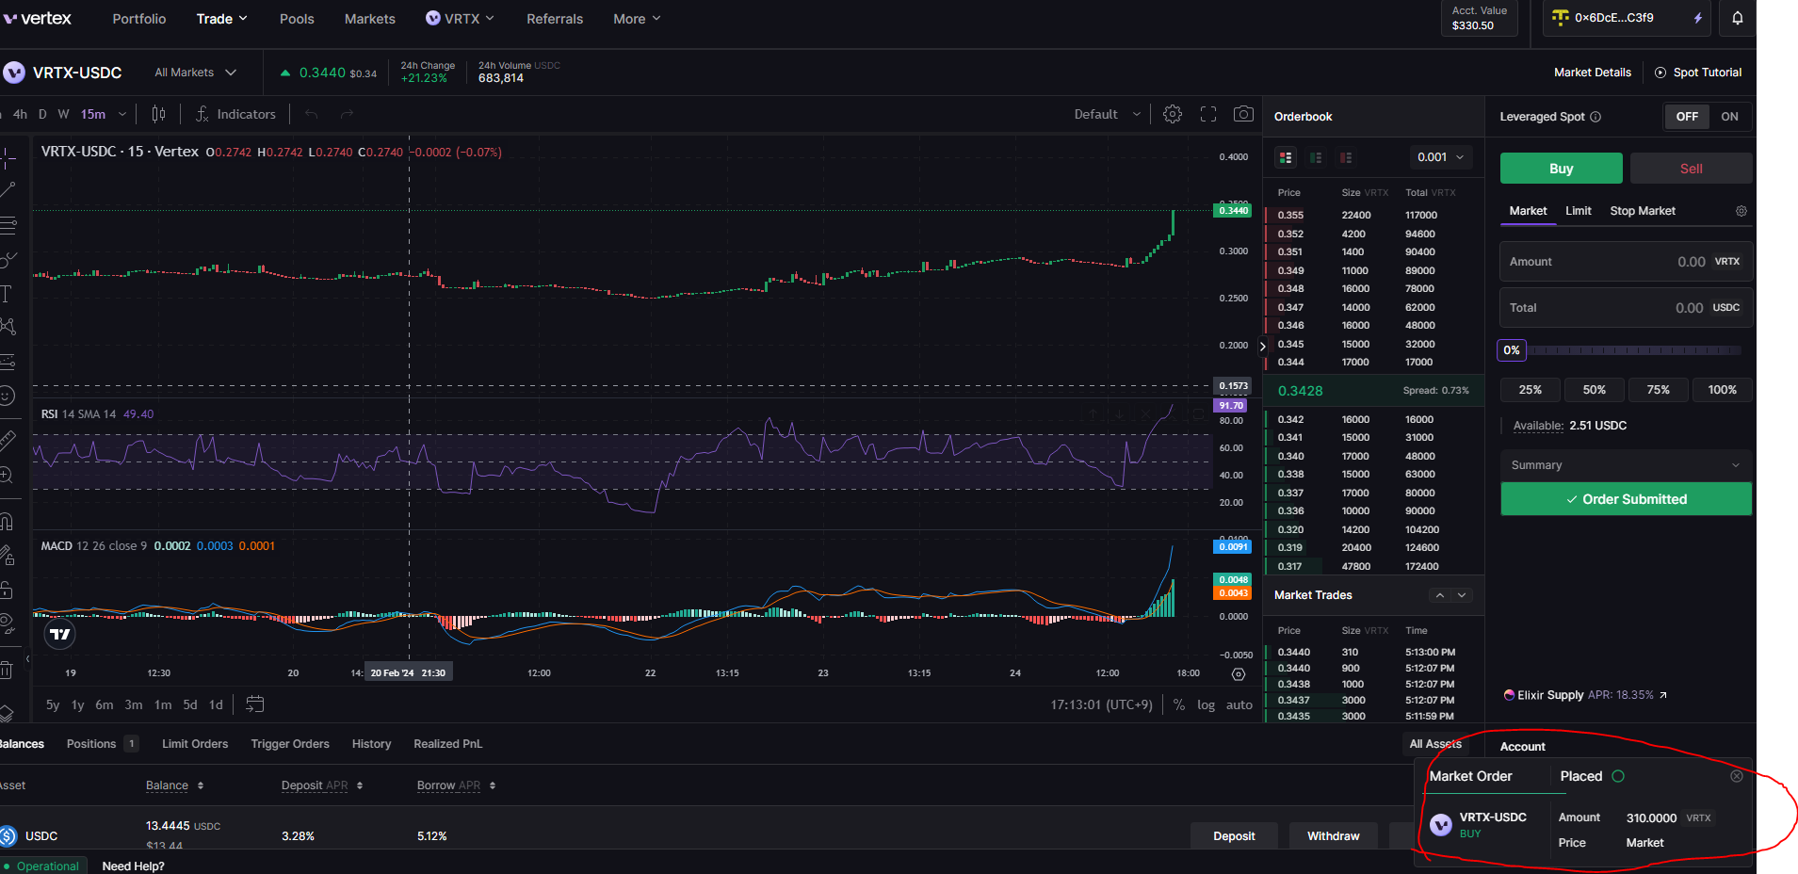The image size is (1798, 874).
Task: Delete drawings with the trash icon
Action: coord(7,670)
